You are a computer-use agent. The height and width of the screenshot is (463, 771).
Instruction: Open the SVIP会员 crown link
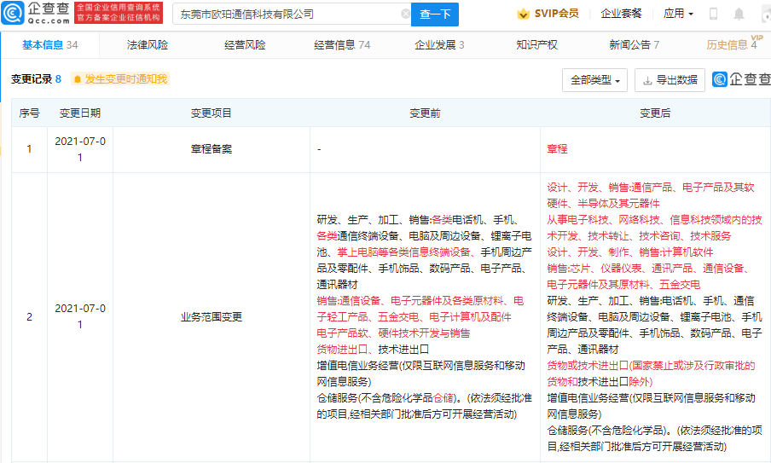click(x=548, y=14)
